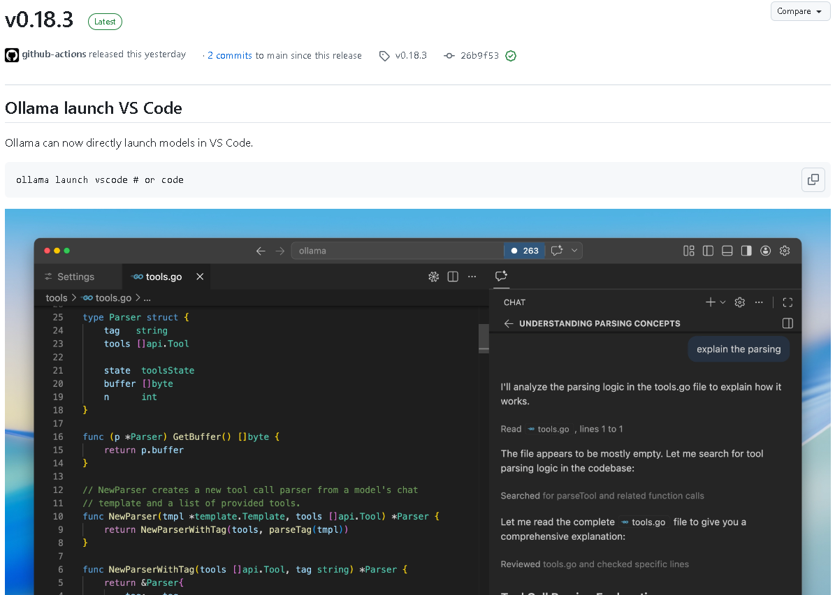Click the ollama command center search field
This screenshot has width=835, height=595.
click(x=398, y=251)
